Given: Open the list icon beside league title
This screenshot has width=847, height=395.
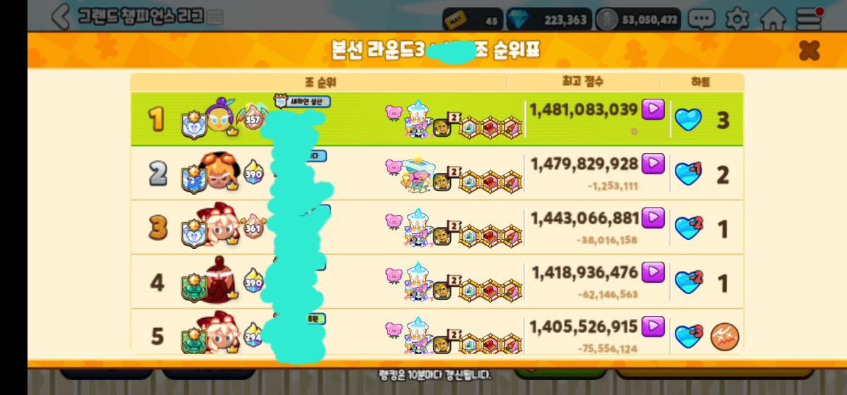Looking at the screenshot, I should click(x=215, y=17).
